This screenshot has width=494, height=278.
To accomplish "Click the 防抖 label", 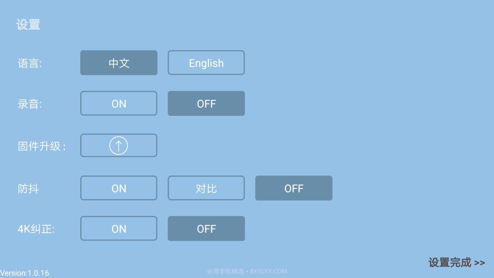I will point(28,189).
